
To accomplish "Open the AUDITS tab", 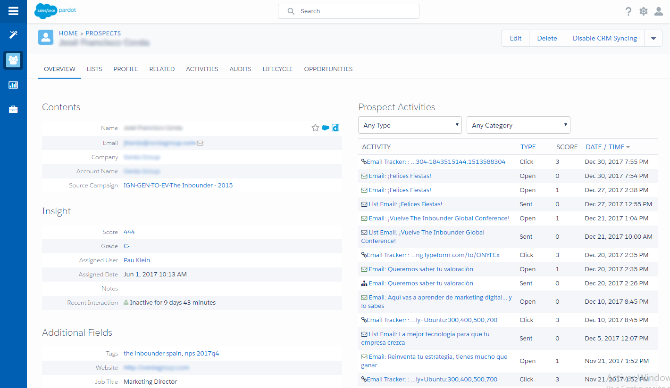I will 240,69.
